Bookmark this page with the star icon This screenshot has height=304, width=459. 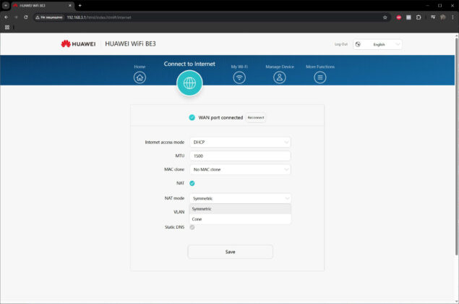[x=385, y=17]
